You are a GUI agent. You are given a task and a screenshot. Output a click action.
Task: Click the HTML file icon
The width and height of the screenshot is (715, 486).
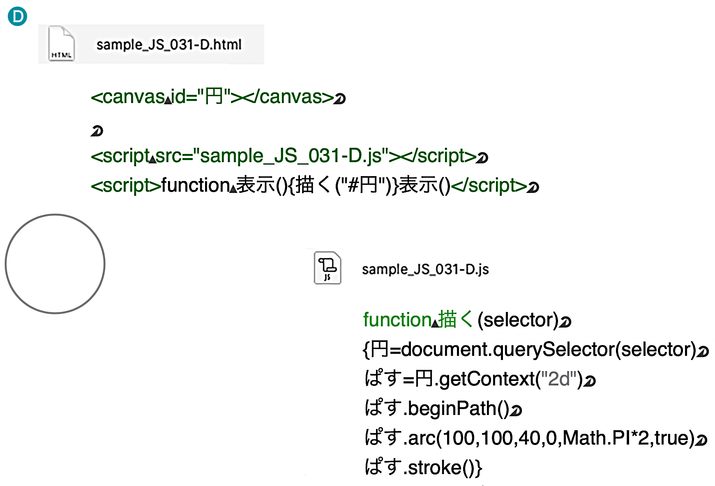61,44
